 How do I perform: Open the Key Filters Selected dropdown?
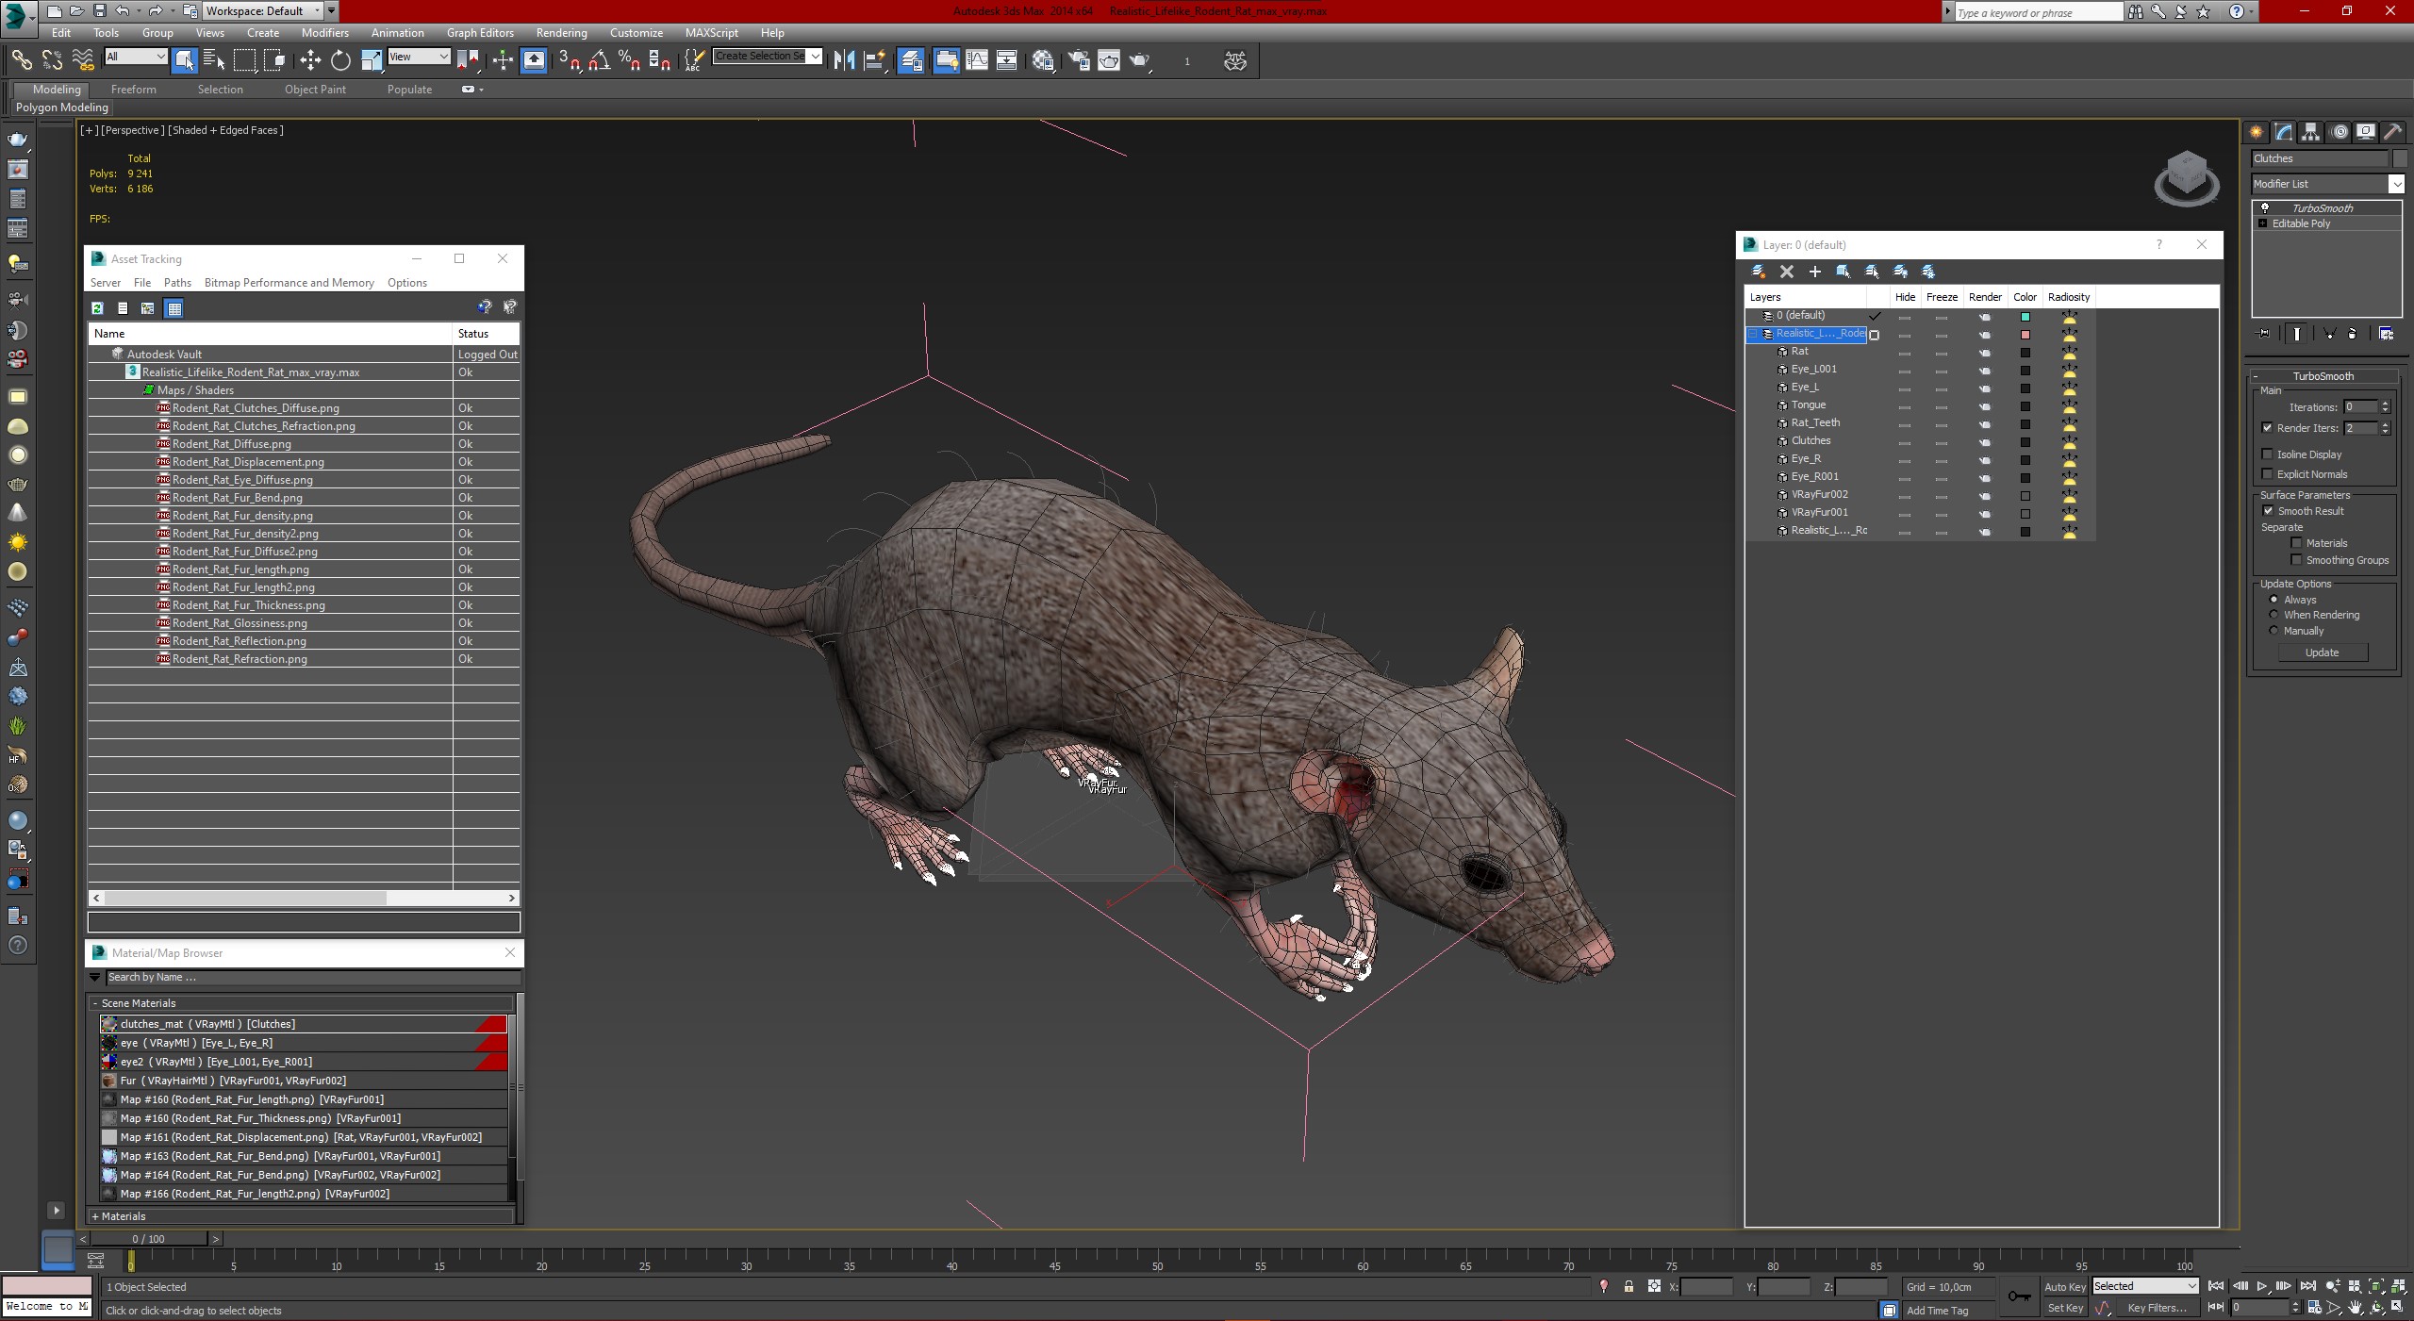click(x=2145, y=1286)
